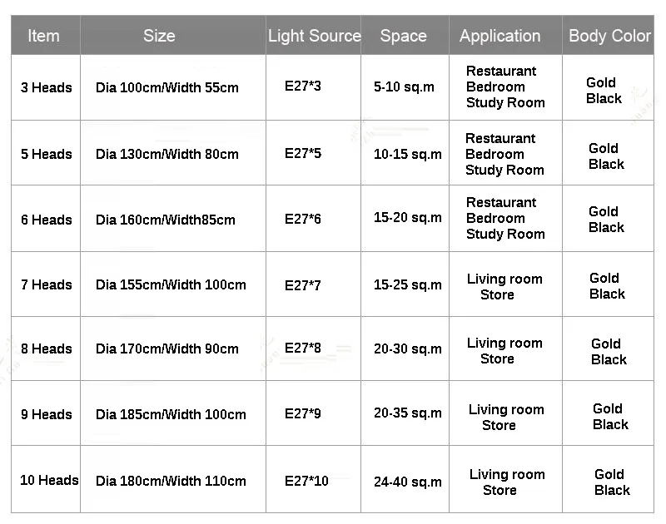Viewport: 666px width, 524px height.
Task: Click the '20-35 sq.m' space cell
Action: coord(405,413)
